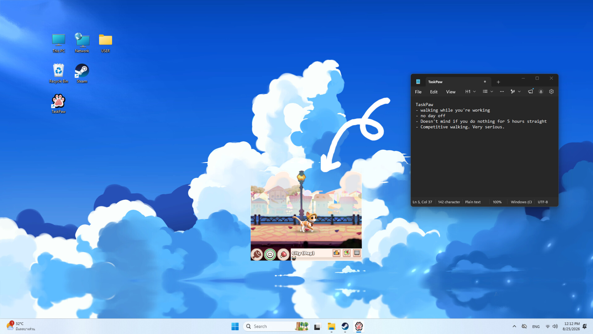Open the account profile icon in Notepad

pyautogui.click(x=541, y=92)
